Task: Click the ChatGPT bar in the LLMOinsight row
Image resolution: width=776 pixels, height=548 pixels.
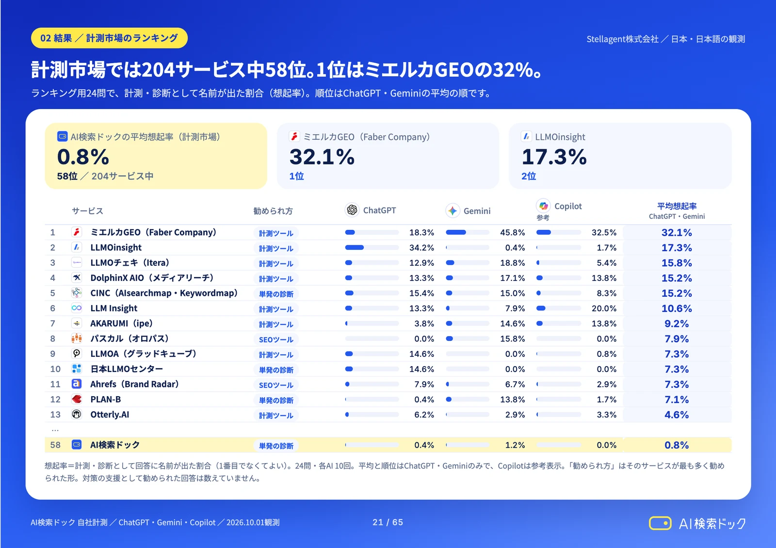Action: pyautogui.click(x=372, y=247)
